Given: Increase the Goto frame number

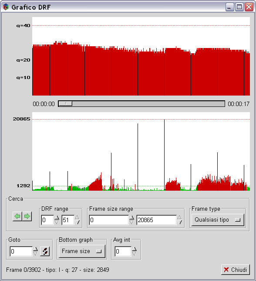Looking at the screenshot, I should tap(36, 249).
